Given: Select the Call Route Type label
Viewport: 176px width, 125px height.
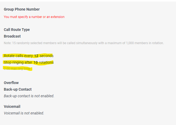Looking at the screenshot, I should tap(17, 30).
